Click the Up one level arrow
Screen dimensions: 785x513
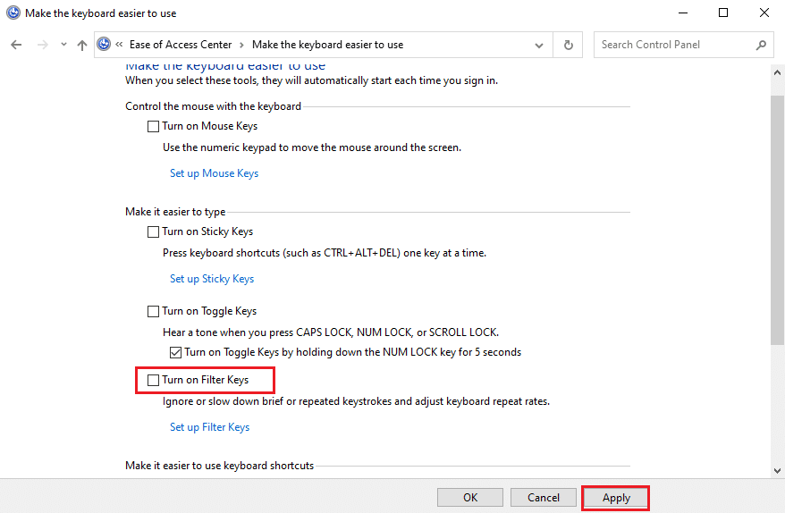(82, 45)
